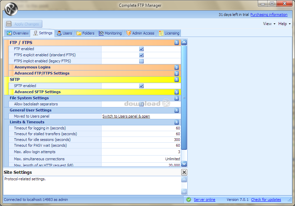Click the Apply Changes button
Image resolution: width=295 pixels, height=206 pixels.
[x=23, y=24]
